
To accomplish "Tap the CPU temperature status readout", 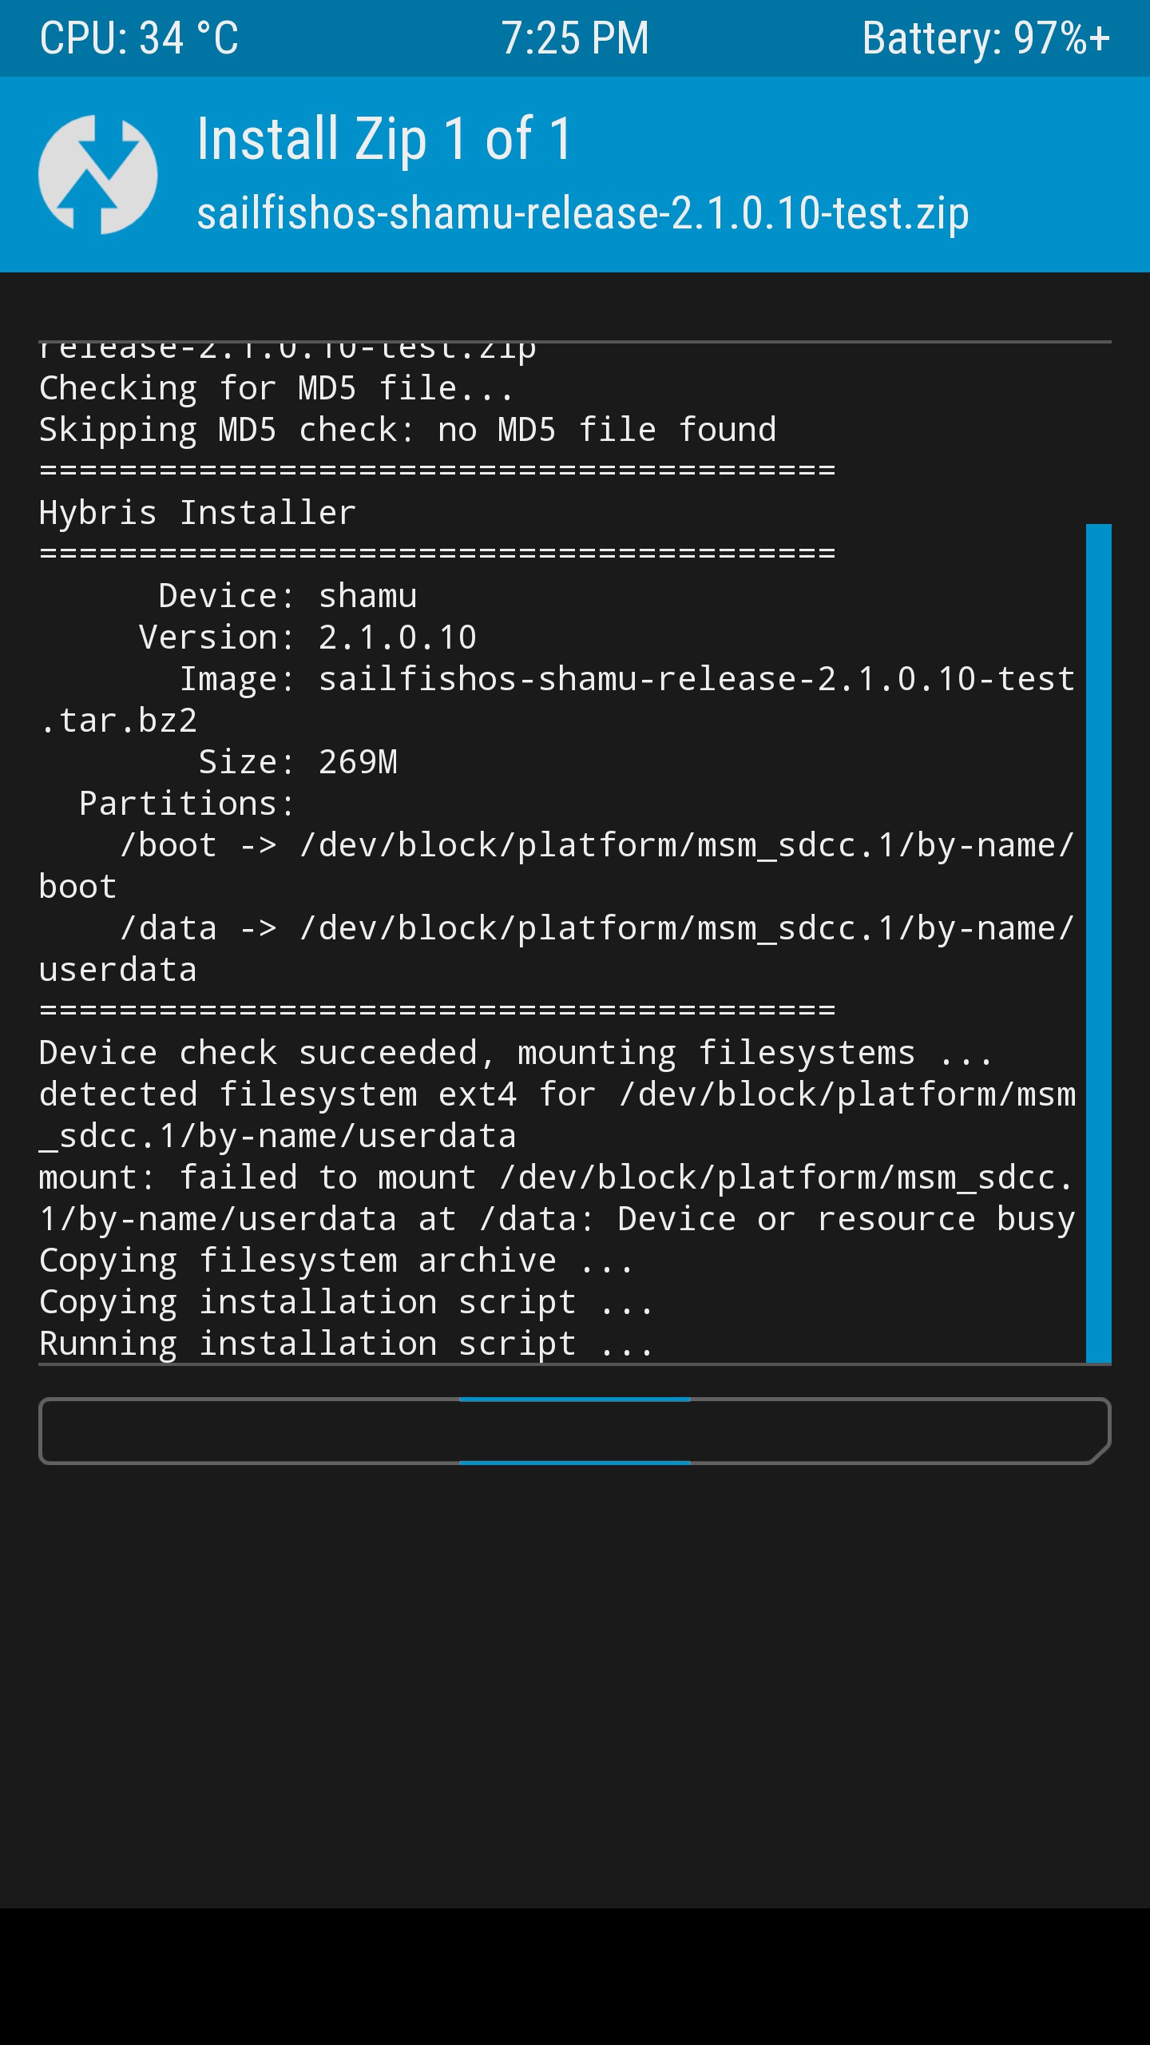I will [139, 38].
